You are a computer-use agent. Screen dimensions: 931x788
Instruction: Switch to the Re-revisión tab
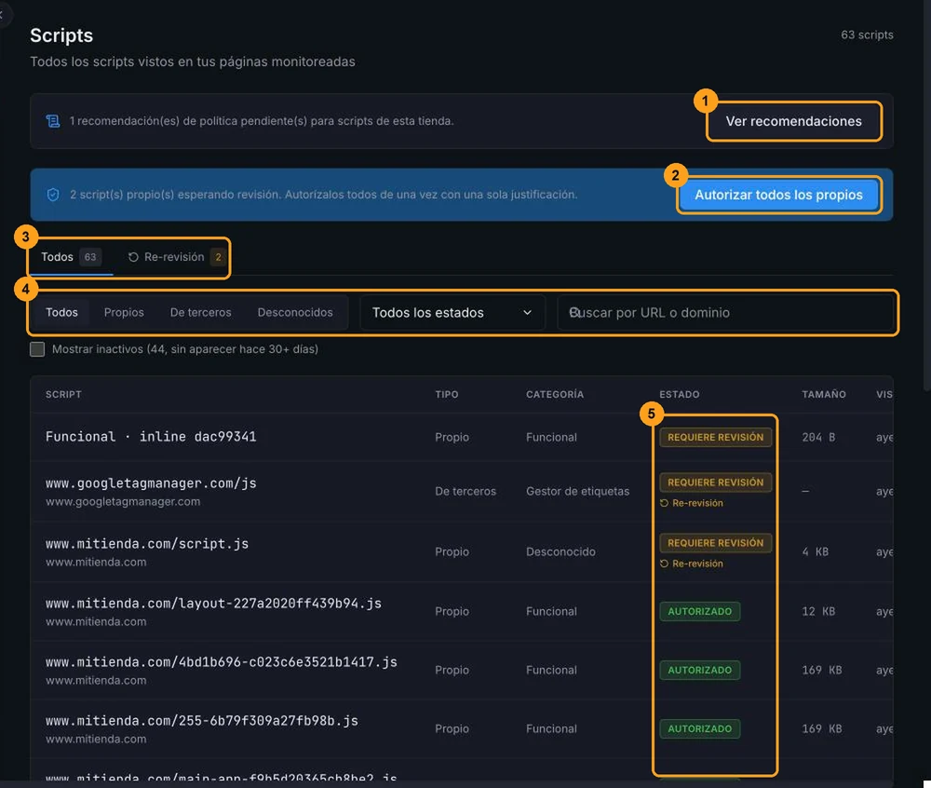tap(175, 257)
